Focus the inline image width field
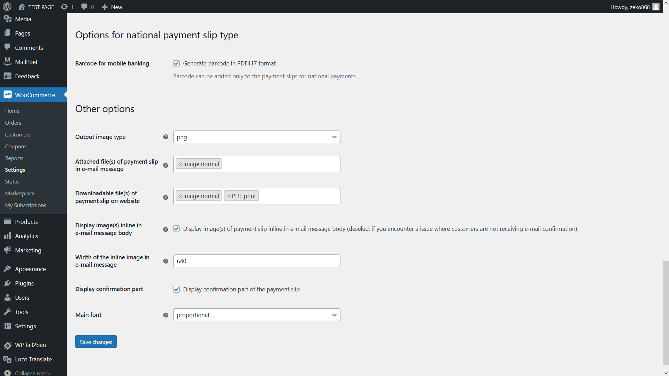This screenshot has height=376, width=669. (x=256, y=261)
